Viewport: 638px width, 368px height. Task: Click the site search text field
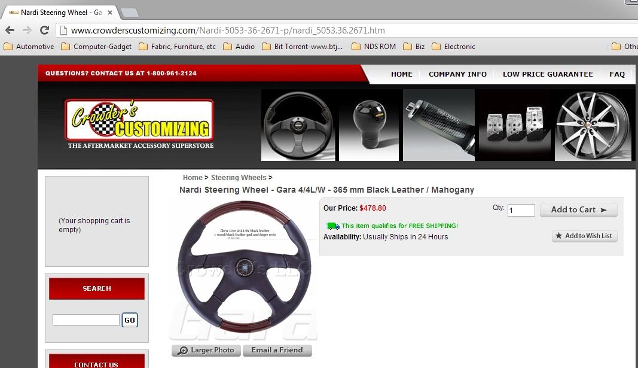click(x=86, y=320)
